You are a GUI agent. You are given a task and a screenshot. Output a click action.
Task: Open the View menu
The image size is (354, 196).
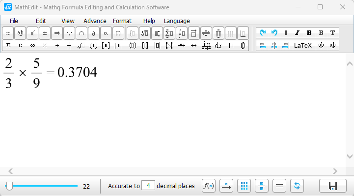pyautogui.click(x=68, y=21)
